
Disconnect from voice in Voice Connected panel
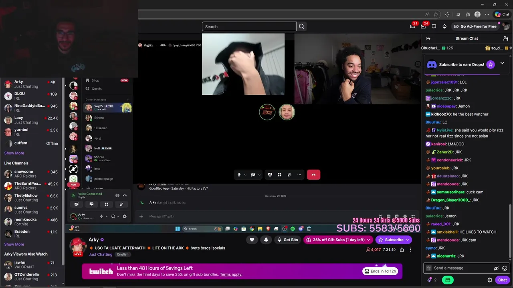coord(125,196)
